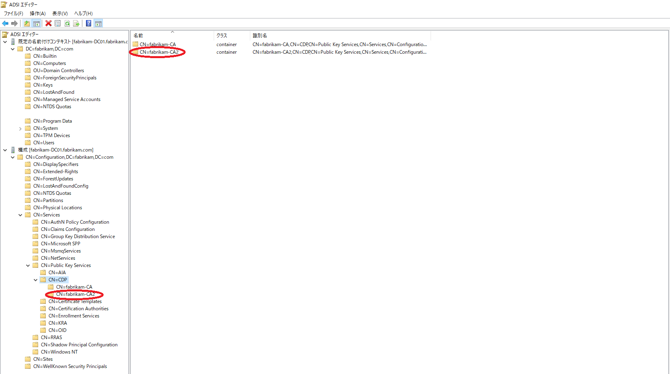Move up one level in tree
The image size is (670, 374).
27,23
